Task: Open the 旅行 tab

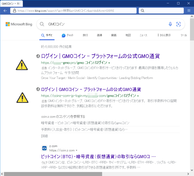Action: tap(85, 35)
